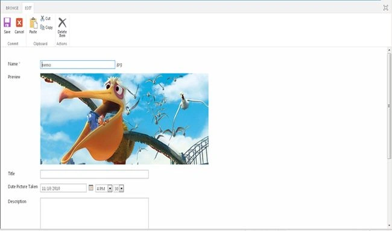Click the pelican preview image
392x231 pixels.
(124, 119)
